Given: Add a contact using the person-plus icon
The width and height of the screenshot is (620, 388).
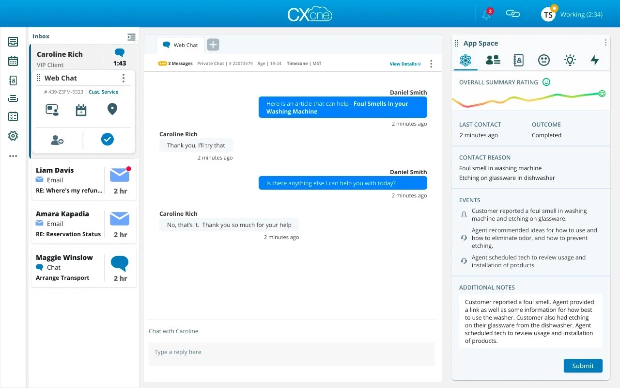Looking at the screenshot, I should [x=57, y=139].
